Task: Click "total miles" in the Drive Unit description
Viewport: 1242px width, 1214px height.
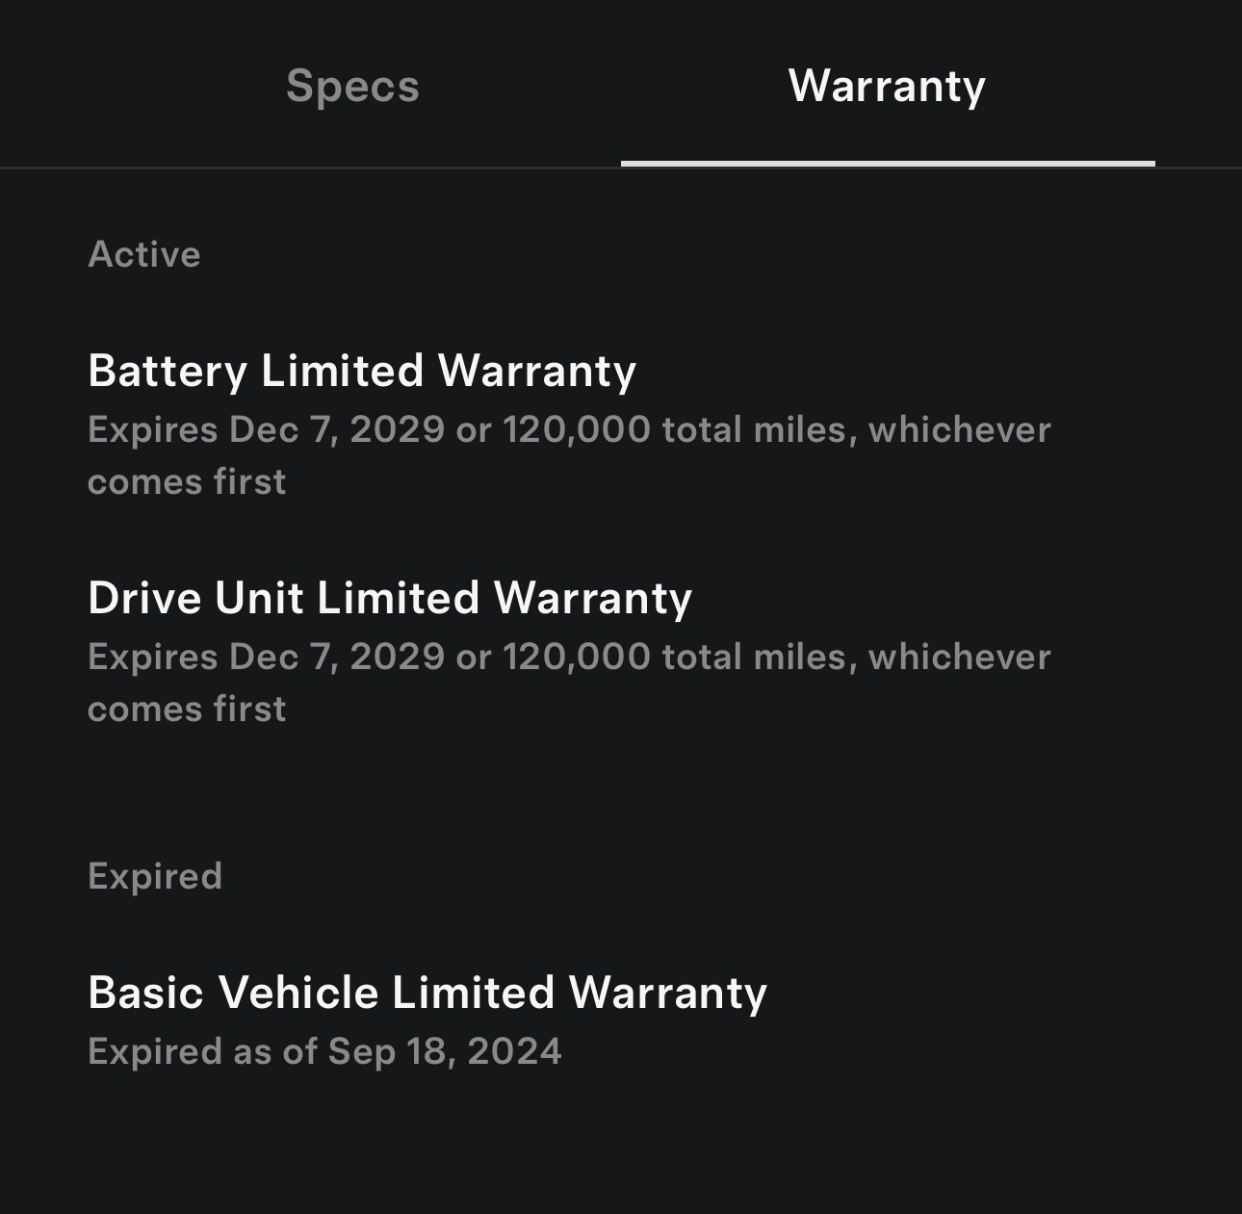Action: (759, 657)
